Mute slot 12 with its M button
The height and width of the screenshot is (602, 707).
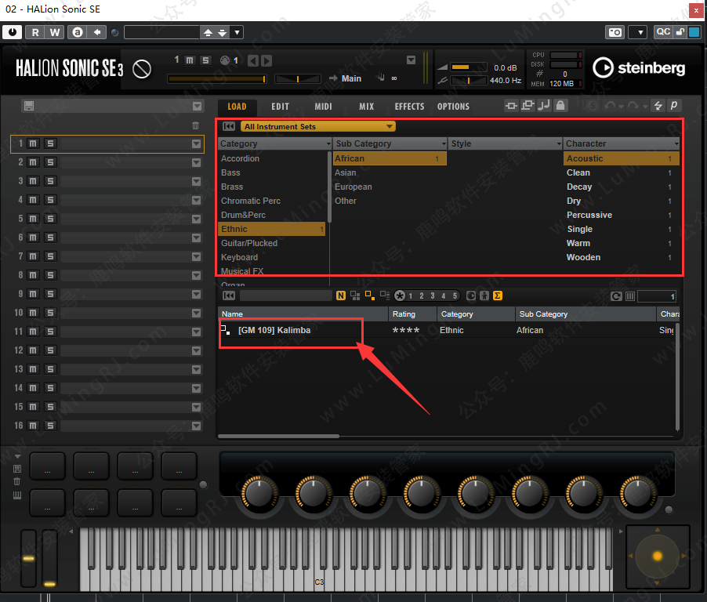pyautogui.click(x=33, y=350)
